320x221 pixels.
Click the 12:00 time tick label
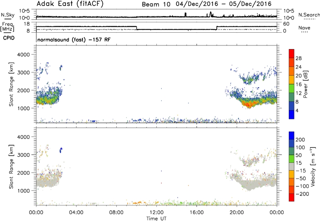click(x=156, y=213)
